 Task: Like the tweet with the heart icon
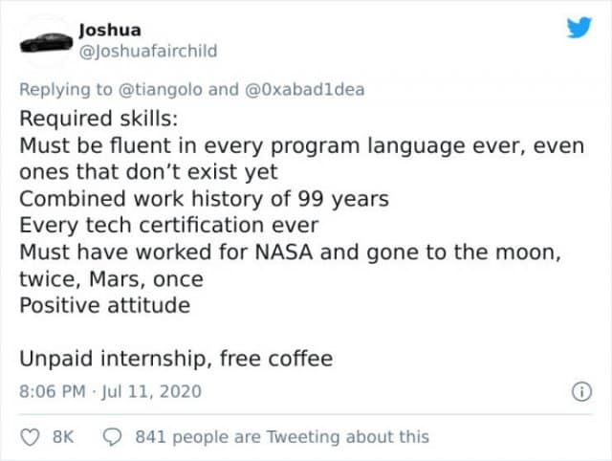pyautogui.click(x=31, y=436)
